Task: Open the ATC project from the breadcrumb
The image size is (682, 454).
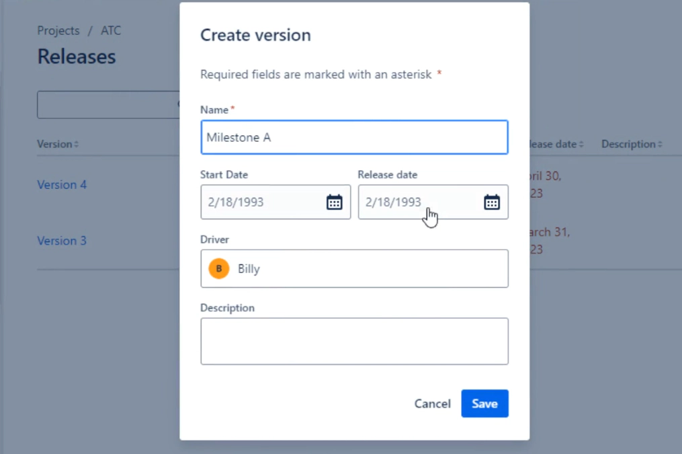Action: [x=112, y=30]
